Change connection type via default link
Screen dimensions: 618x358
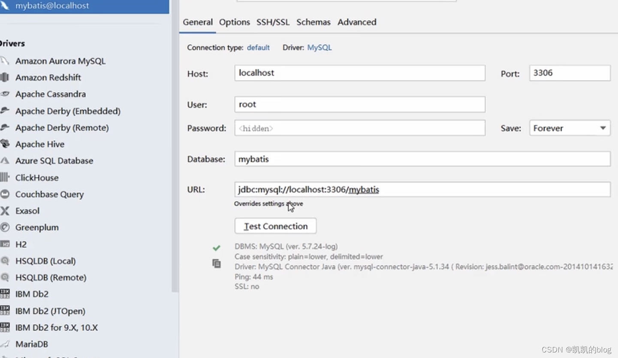[x=258, y=48]
